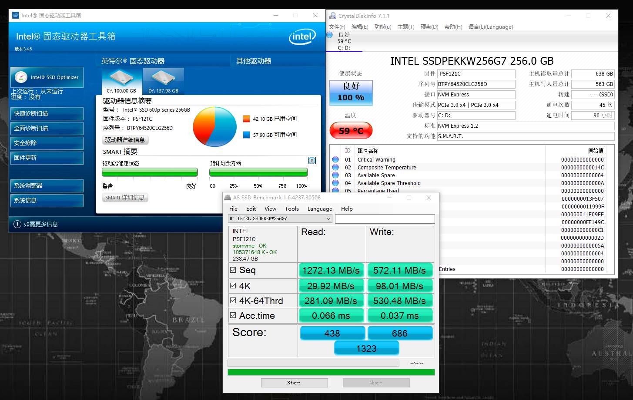This screenshot has width=633, height=400.
Task: Open Intel SSD Optimizer tool
Action: (47, 77)
